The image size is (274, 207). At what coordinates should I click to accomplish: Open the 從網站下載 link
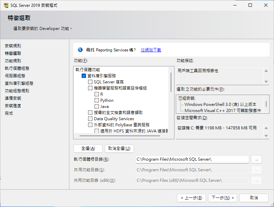coord(151,50)
